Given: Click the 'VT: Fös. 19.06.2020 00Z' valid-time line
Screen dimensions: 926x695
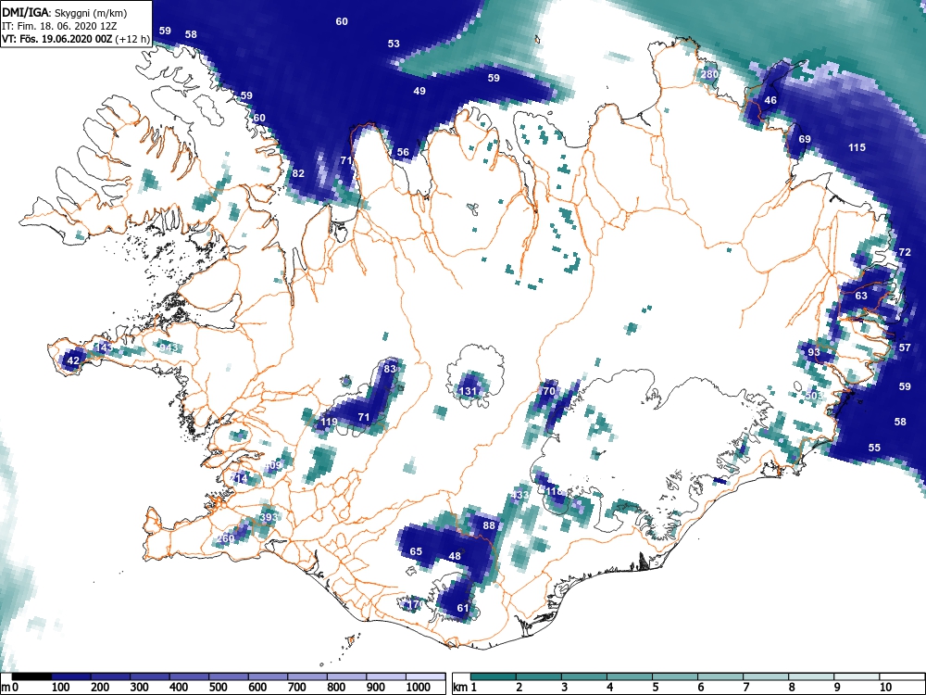Looking at the screenshot, I should tap(57, 39).
